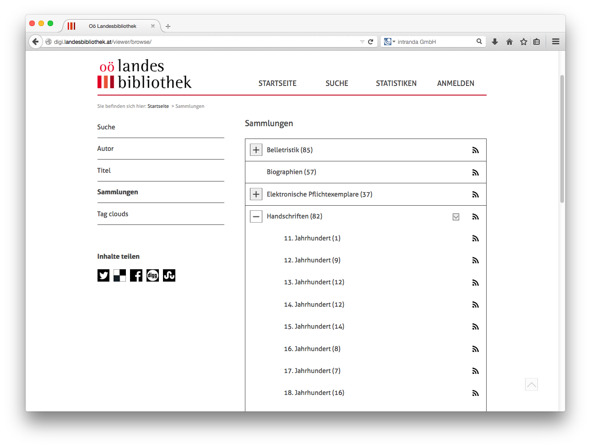The height and width of the screenshot is (448, 591).
Task: Open a new browser tab
Action: tap(168, 27)
